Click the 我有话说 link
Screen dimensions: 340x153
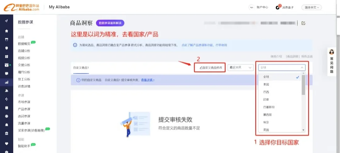(307, 57)
